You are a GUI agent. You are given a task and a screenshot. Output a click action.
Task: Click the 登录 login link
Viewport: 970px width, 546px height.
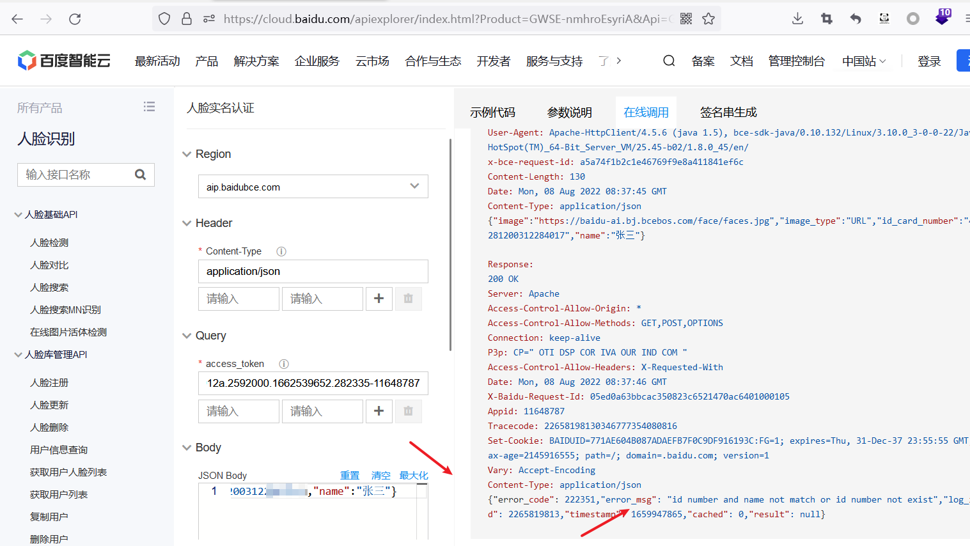pyautogui.click(x=928, y=61)
